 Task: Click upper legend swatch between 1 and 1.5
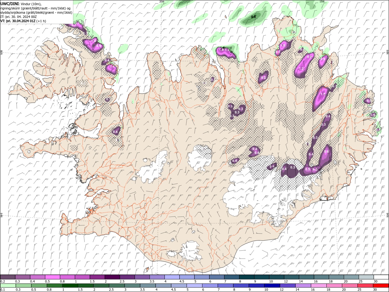point(82,277)
